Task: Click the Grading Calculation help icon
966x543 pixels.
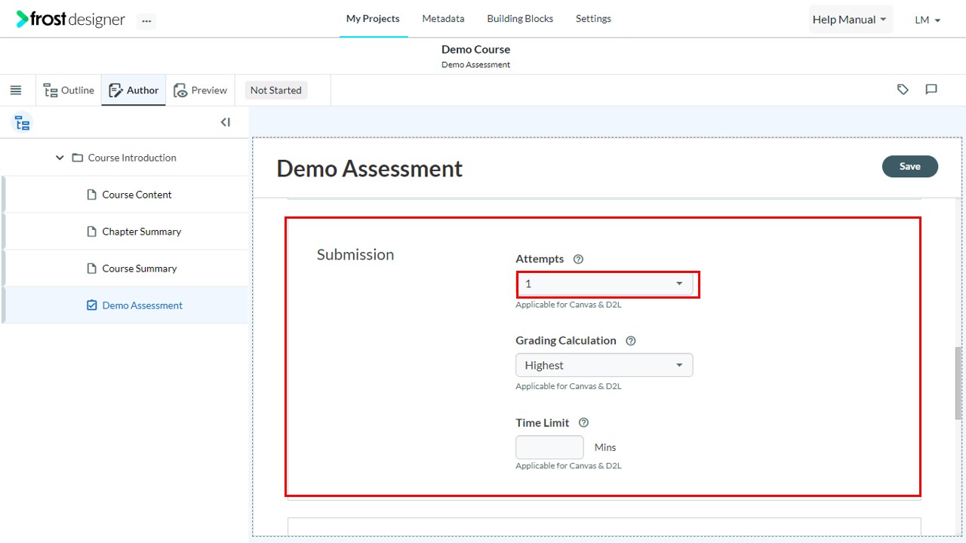Action: pos(631,341)
